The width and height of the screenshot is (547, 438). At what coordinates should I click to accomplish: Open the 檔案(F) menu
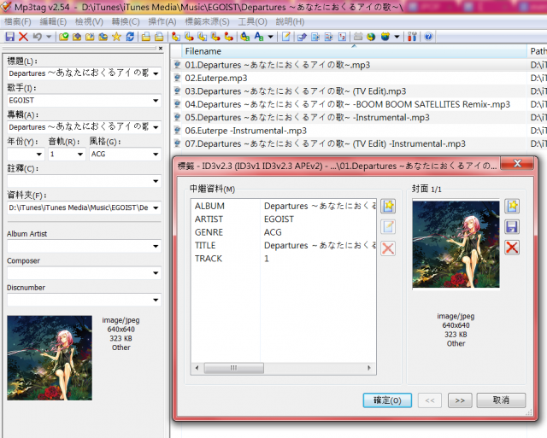click(x=18, y=21)
